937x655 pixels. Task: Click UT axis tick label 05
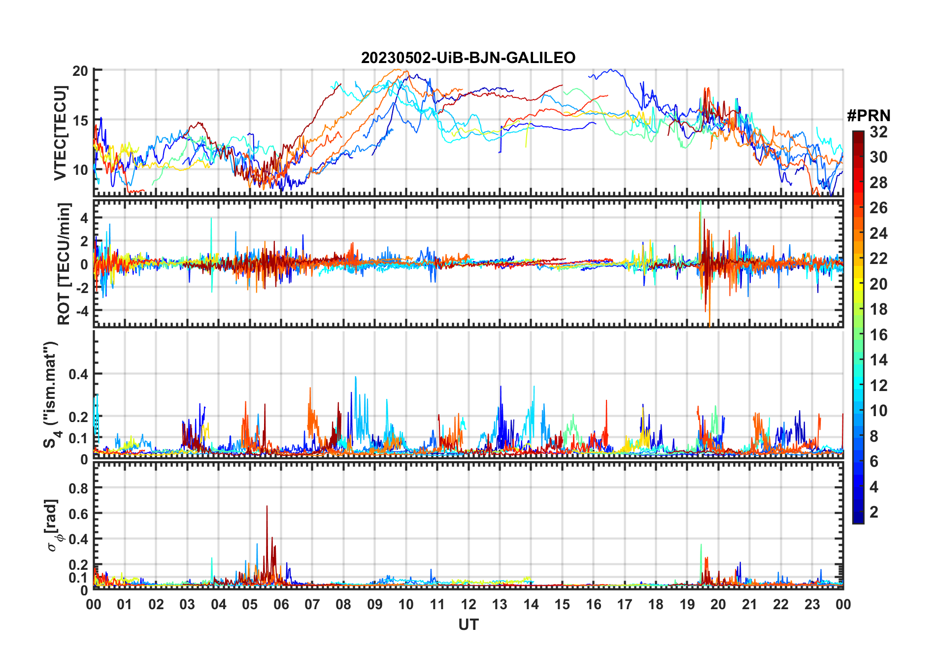(x=250, y=604)
